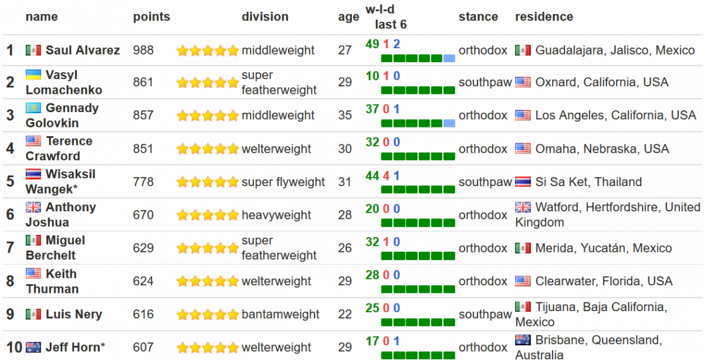
Task: Open Keith Thurman's profile link
Action: pos(52,281)
